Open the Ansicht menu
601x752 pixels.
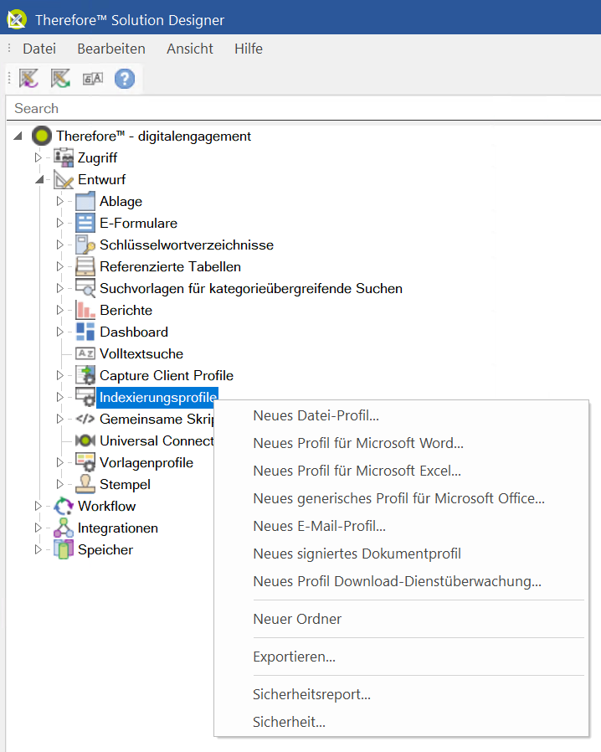click(x=190, y=49)
